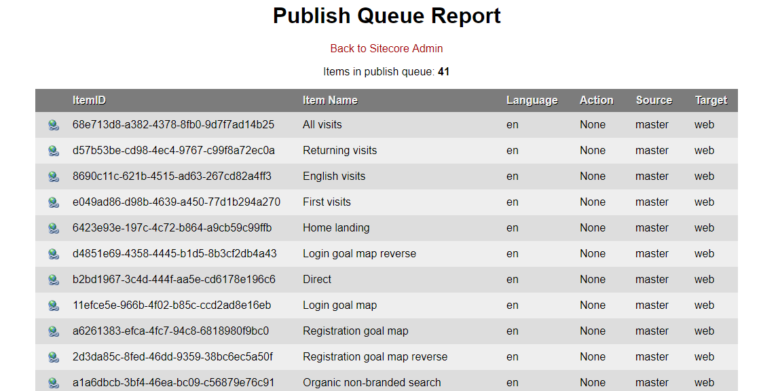Click the item icon beside Direct
778x391 pixels.
tap(54, 280)
